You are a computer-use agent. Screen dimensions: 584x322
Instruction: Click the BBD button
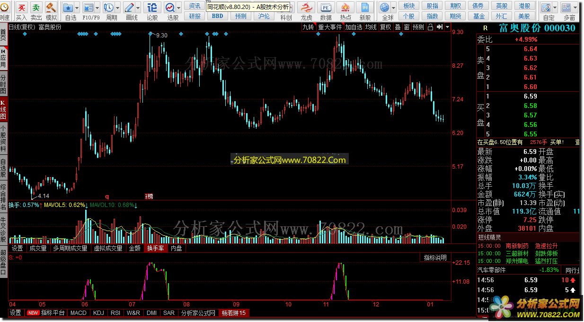(x=217, y=16)
